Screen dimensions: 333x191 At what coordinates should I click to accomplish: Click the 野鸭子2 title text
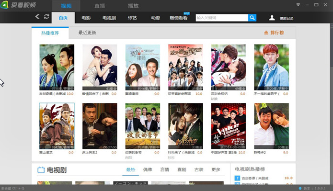point(260,152)
